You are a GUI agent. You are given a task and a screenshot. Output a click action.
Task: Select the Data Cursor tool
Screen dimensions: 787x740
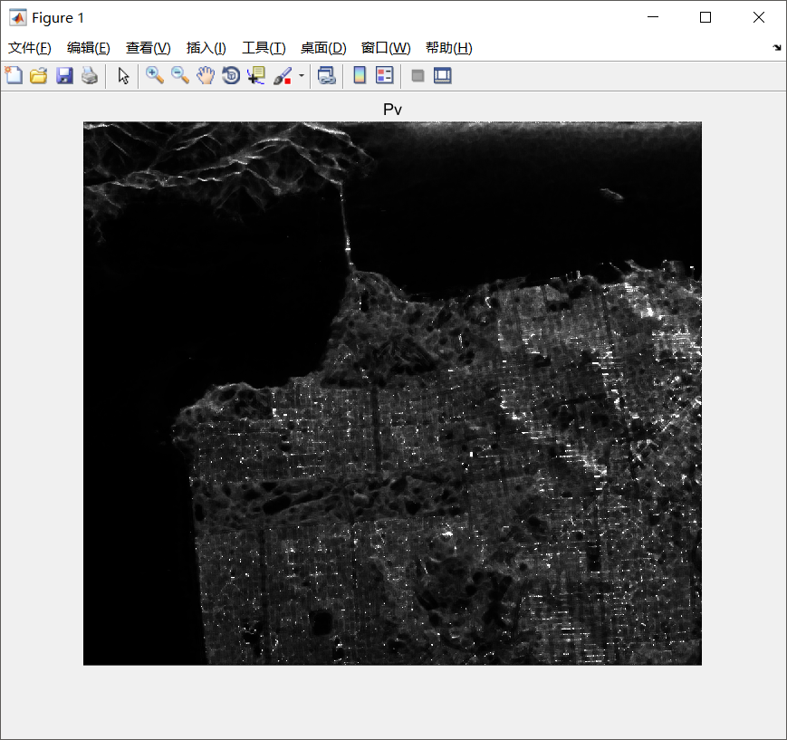(256, 76)
